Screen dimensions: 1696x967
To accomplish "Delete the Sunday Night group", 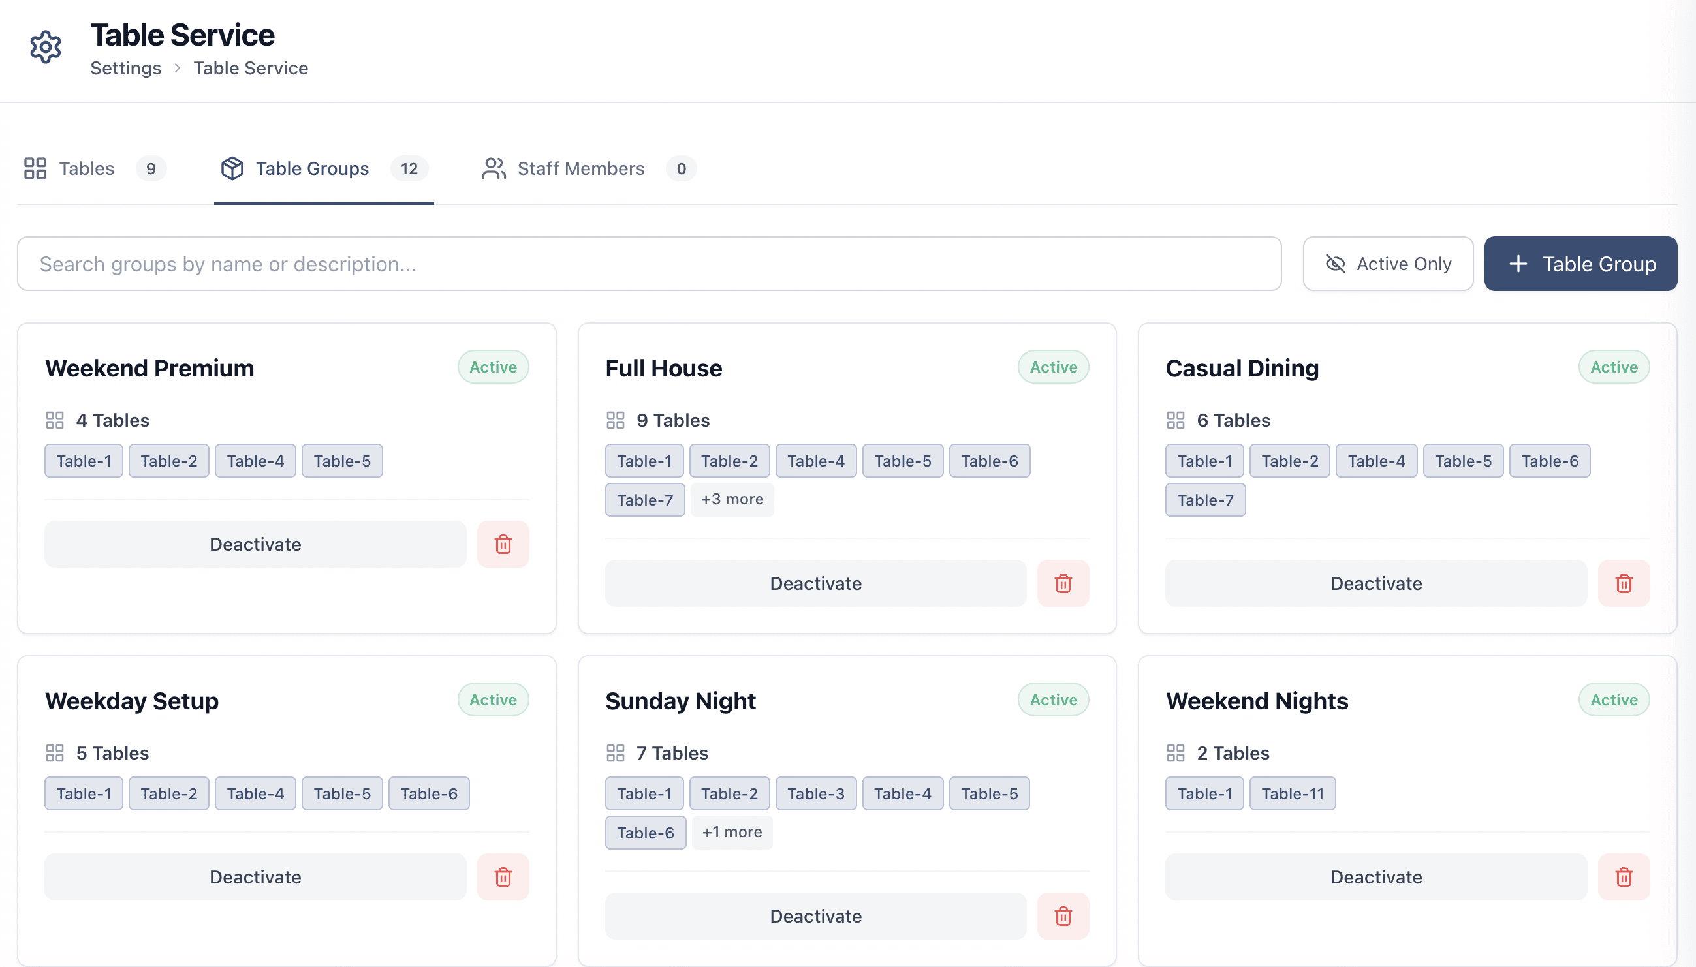I will pyautogui.click(x=1063, y=916).
